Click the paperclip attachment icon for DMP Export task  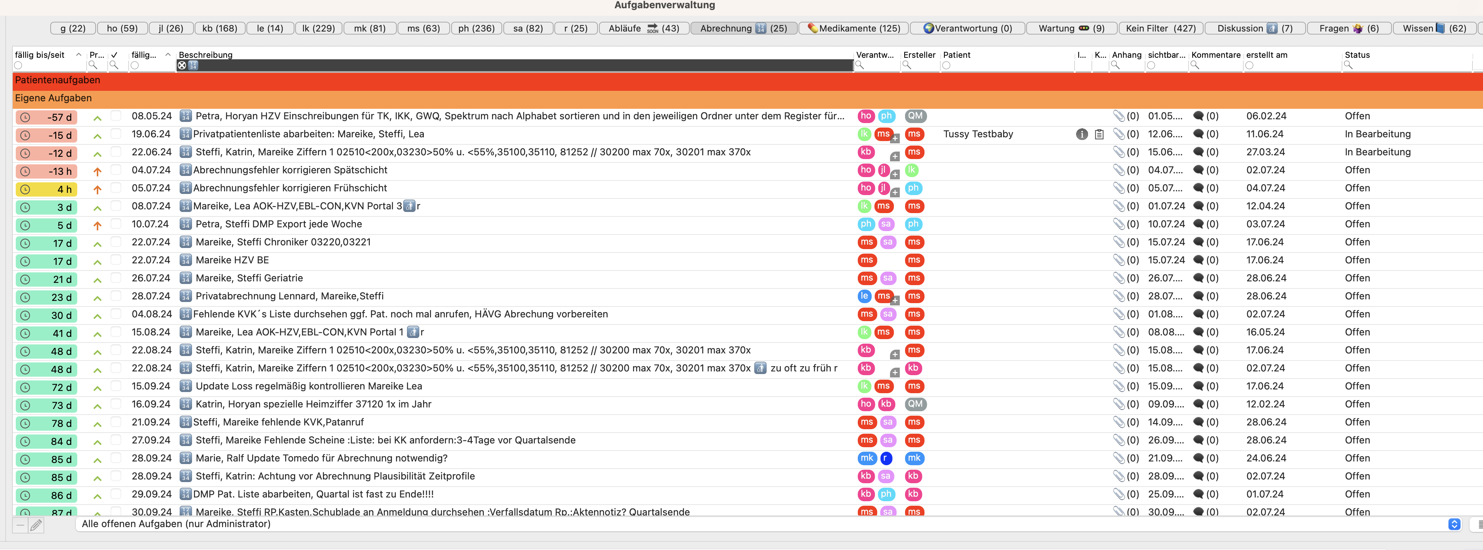click(1118, 224)
